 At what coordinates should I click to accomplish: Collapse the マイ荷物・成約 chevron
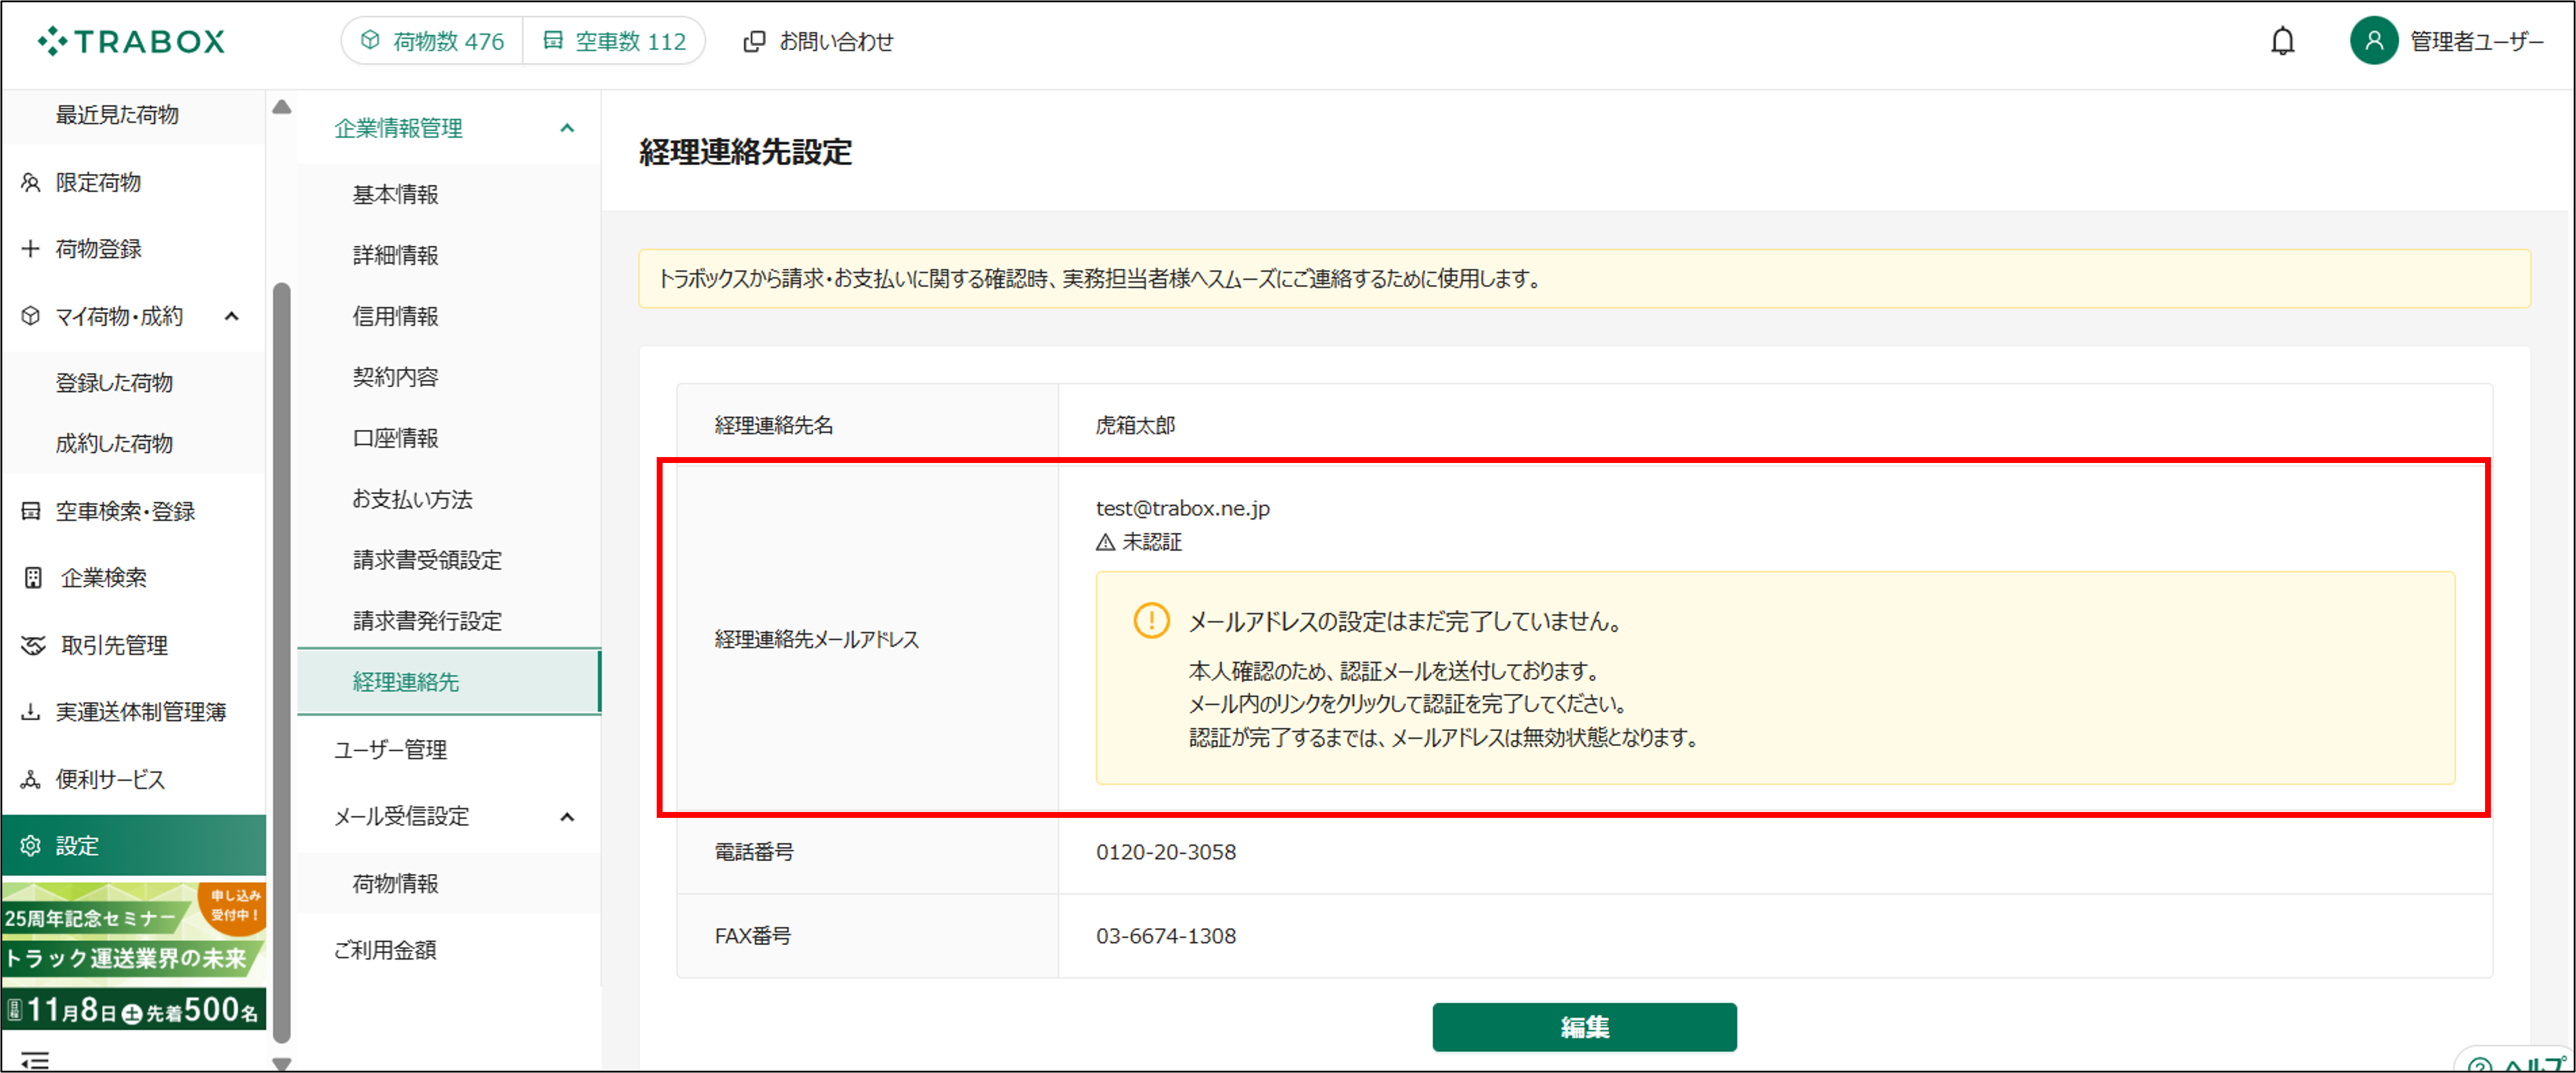coord(232,316)
